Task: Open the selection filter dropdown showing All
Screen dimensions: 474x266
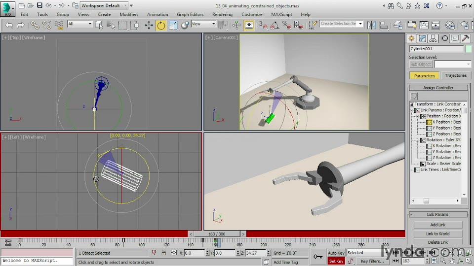Action: click(80, 24)
